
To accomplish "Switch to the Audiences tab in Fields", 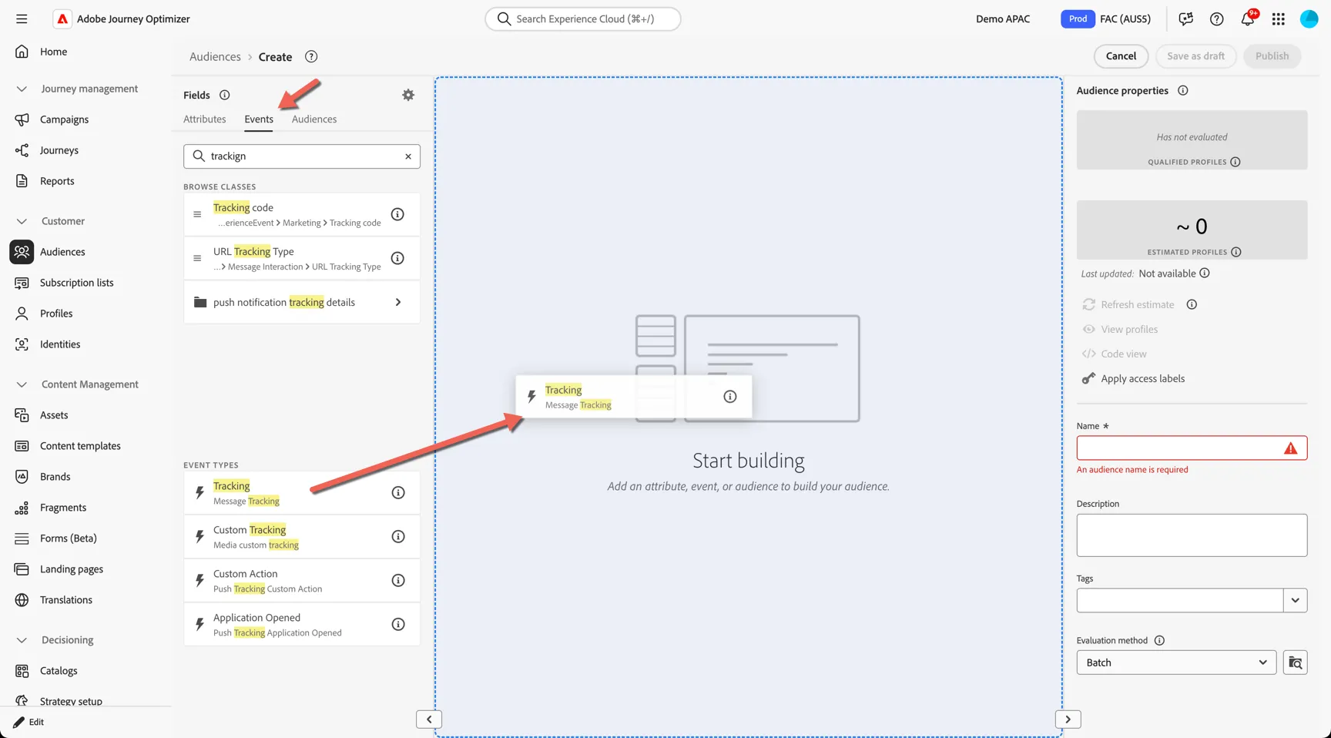I will pyautogui.click(x=314, y=119).
